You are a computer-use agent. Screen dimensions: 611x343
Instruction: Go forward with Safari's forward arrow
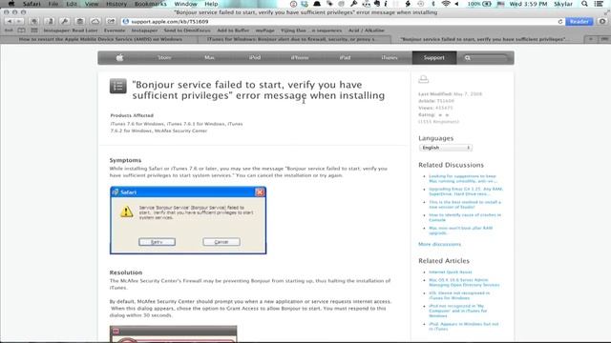pyautogui.click(x=19, y=21)
